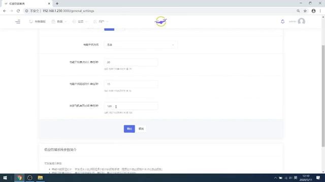
Task: Go forward in browser history
Action: click(x=11, y=11)
